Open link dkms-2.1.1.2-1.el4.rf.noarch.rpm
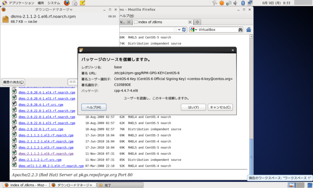Image resolution: width=313 pixels, height=188 pixels. [x=46, y=141]
